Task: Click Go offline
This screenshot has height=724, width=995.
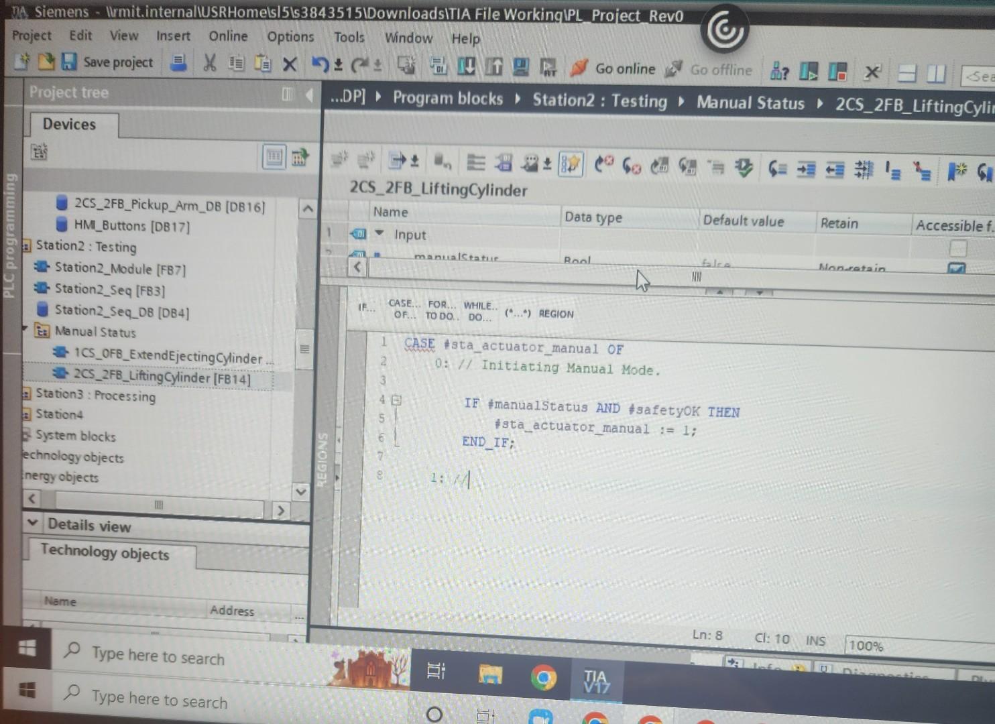Action: tap(721, 70)
